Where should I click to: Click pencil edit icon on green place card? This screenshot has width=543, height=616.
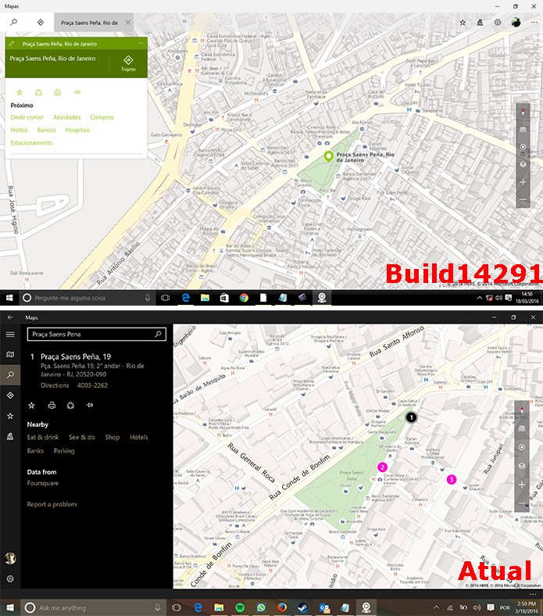point(12,44)
